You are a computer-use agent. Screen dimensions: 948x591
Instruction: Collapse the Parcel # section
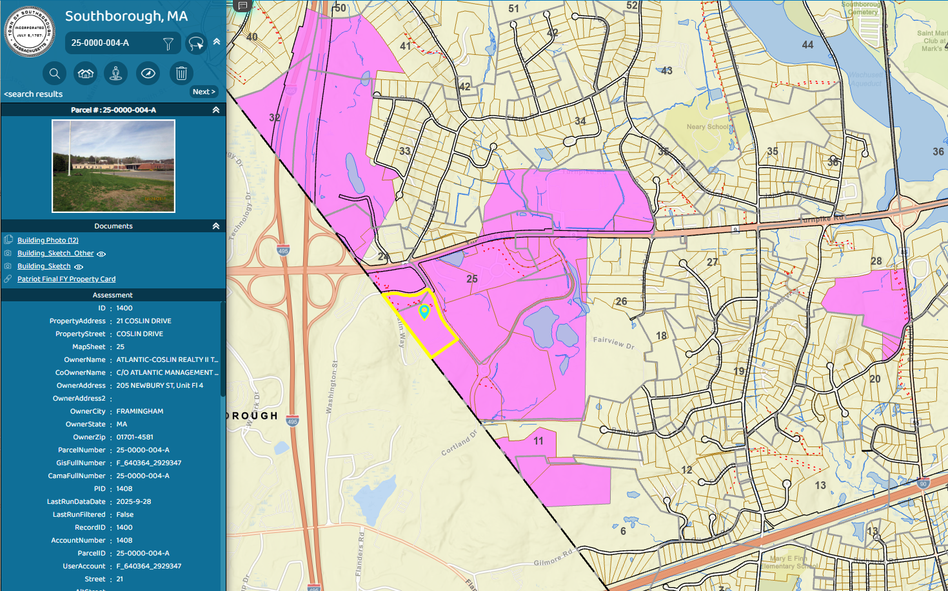tap(216, 110)
